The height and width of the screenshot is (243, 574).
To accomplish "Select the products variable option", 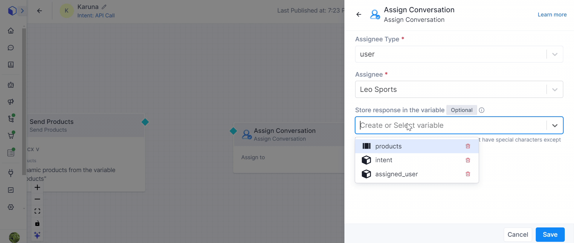I will click(x=388, y=146).
